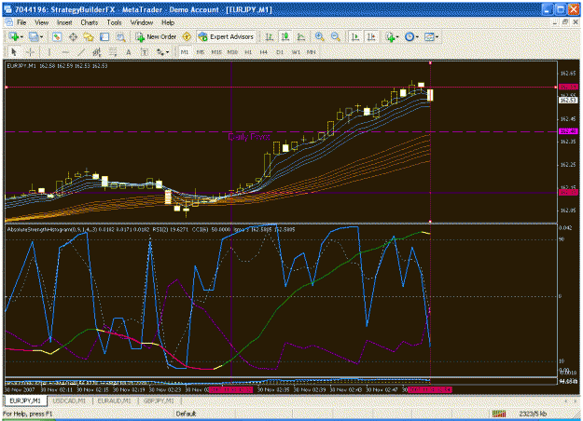Click the Zoom Out magnifier icon
The image size is (583, 421).
coord(336,36)
